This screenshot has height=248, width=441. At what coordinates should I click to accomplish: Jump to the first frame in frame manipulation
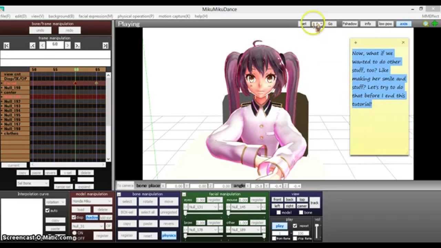coord(6,45)
